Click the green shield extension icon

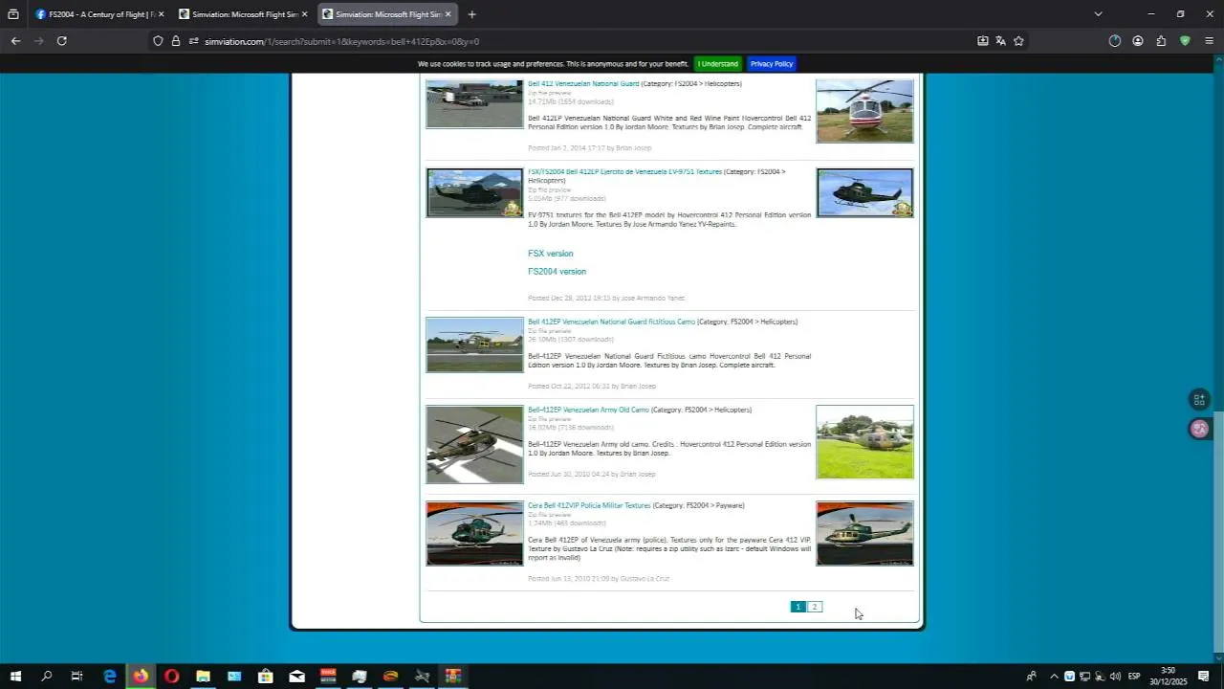tap(1185, 41)
